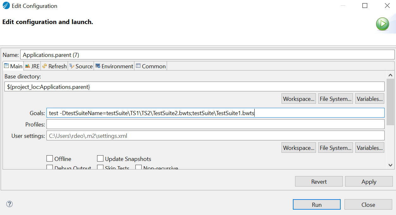
Task: Click File System button under User settings
Action: pos(335,148)
